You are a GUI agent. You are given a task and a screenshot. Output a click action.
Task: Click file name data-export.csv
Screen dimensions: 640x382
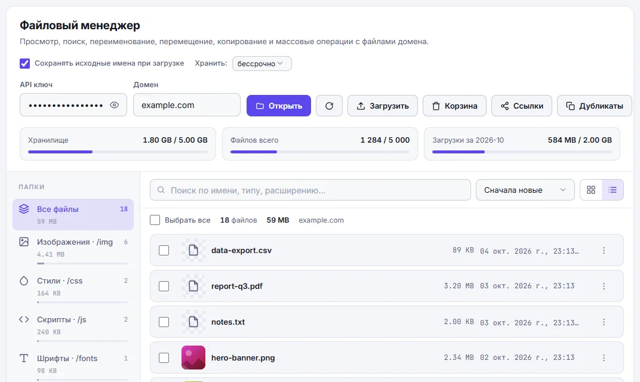(241, 250)
